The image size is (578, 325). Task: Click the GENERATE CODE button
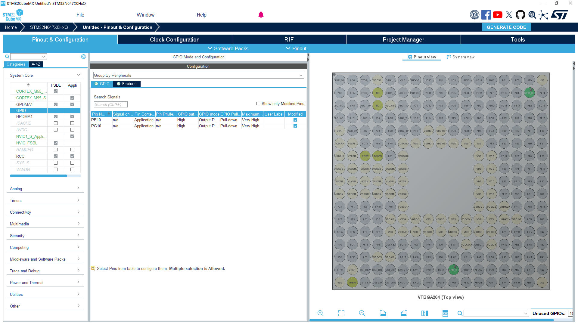(x=506, y=27)
